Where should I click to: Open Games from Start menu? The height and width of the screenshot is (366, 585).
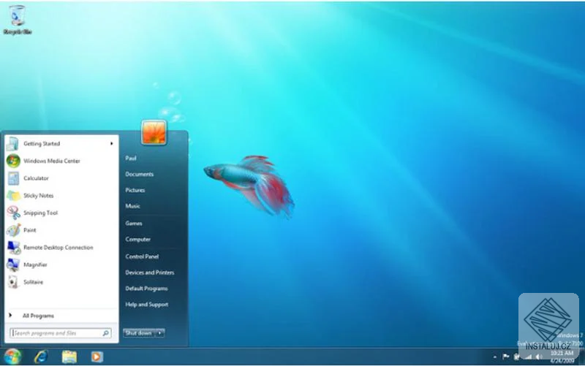coord(134,224)
